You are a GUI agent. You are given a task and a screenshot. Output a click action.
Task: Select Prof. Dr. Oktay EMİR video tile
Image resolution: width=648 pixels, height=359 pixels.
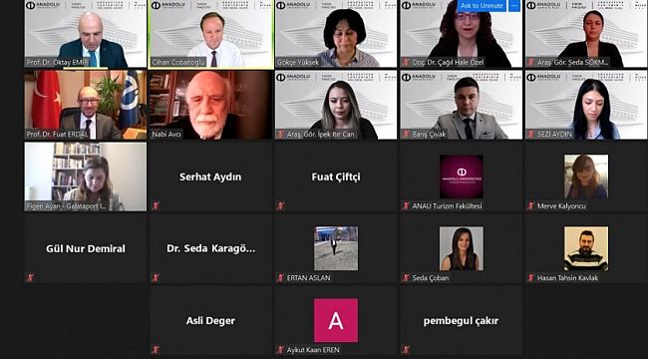(x=86, y=34)
